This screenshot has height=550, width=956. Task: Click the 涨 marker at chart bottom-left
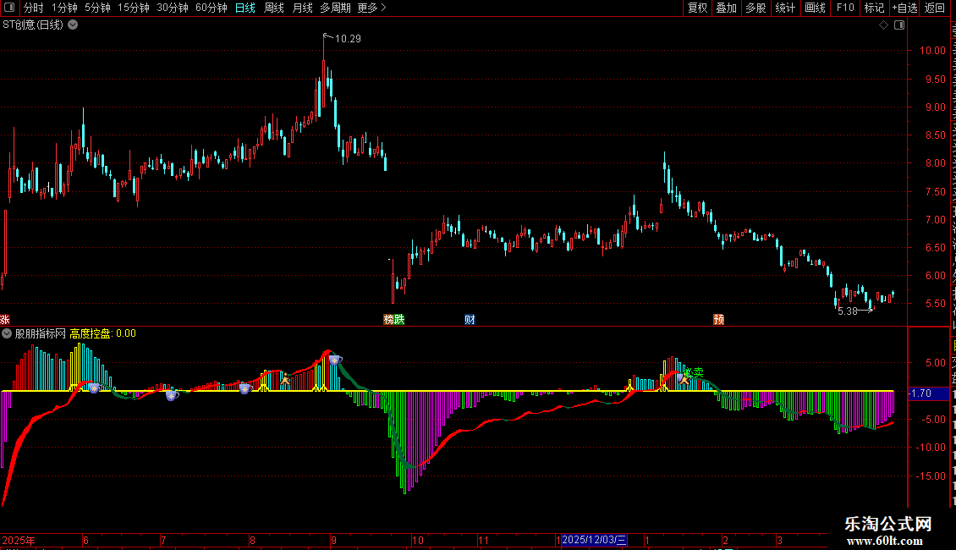(x=5, y=320)
